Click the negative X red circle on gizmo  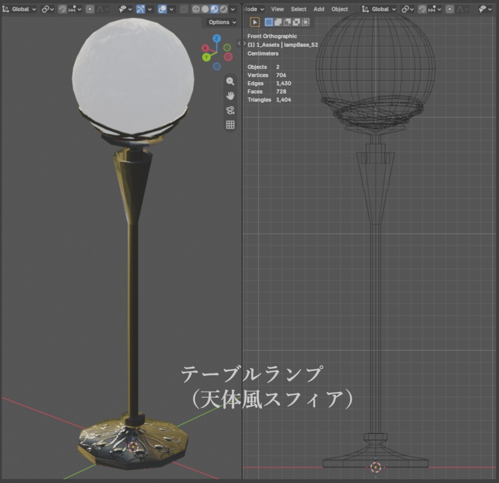click(x=228, y=57)
